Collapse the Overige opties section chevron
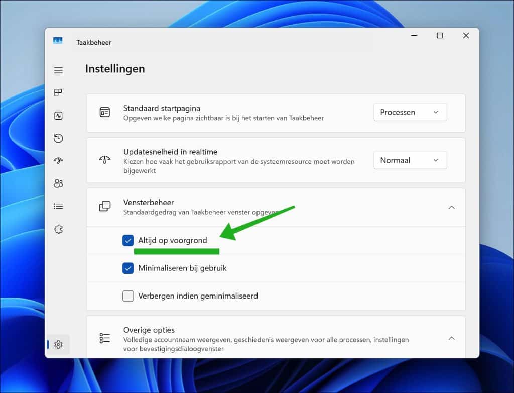Image resolution: width=514 pixels, height=393 pixels. (x=451, y=338)
